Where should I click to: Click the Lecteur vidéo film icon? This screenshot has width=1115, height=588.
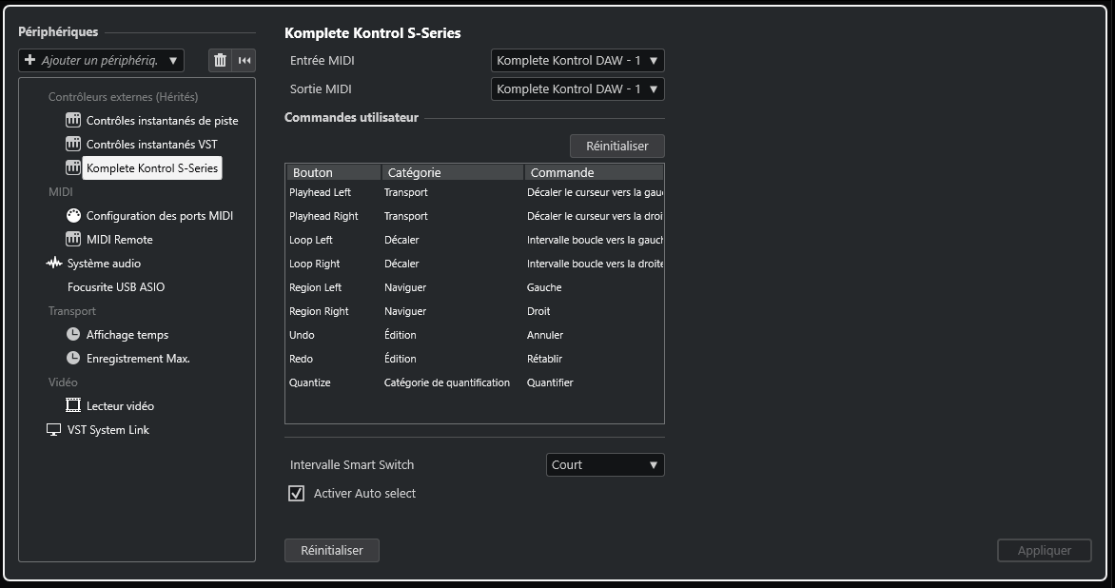73,406
